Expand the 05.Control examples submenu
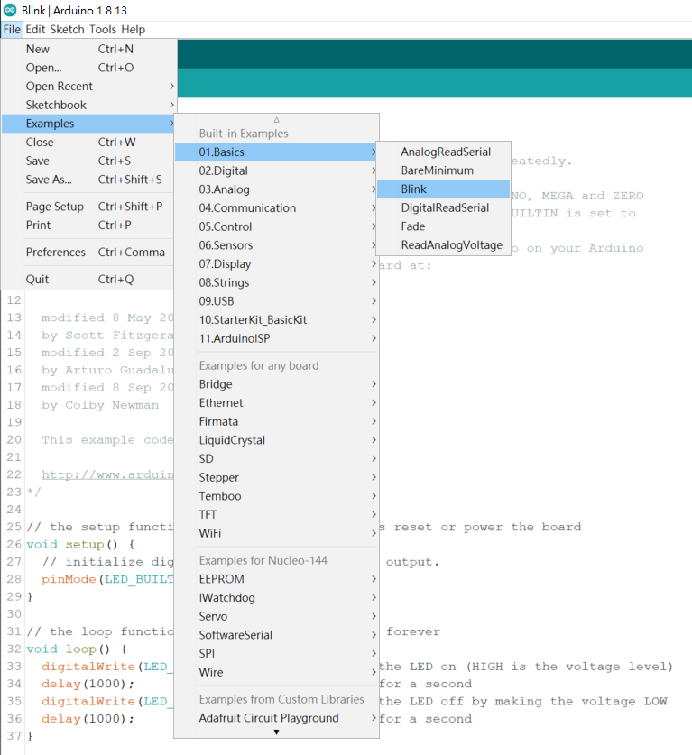Screen dimensions: 692x755 tap(276, 226)
